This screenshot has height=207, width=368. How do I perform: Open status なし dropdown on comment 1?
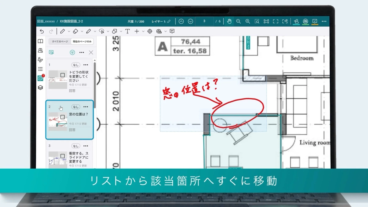click(76, 65)
